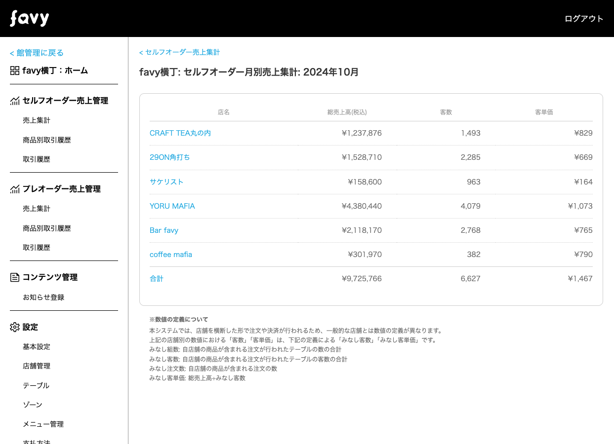
Task: Click the sales value ¥301,970
Action: (365, 255)
